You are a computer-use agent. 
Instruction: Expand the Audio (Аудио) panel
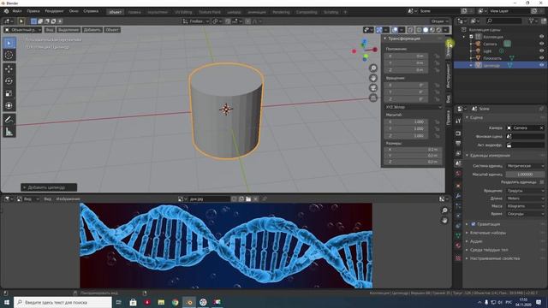467,241
